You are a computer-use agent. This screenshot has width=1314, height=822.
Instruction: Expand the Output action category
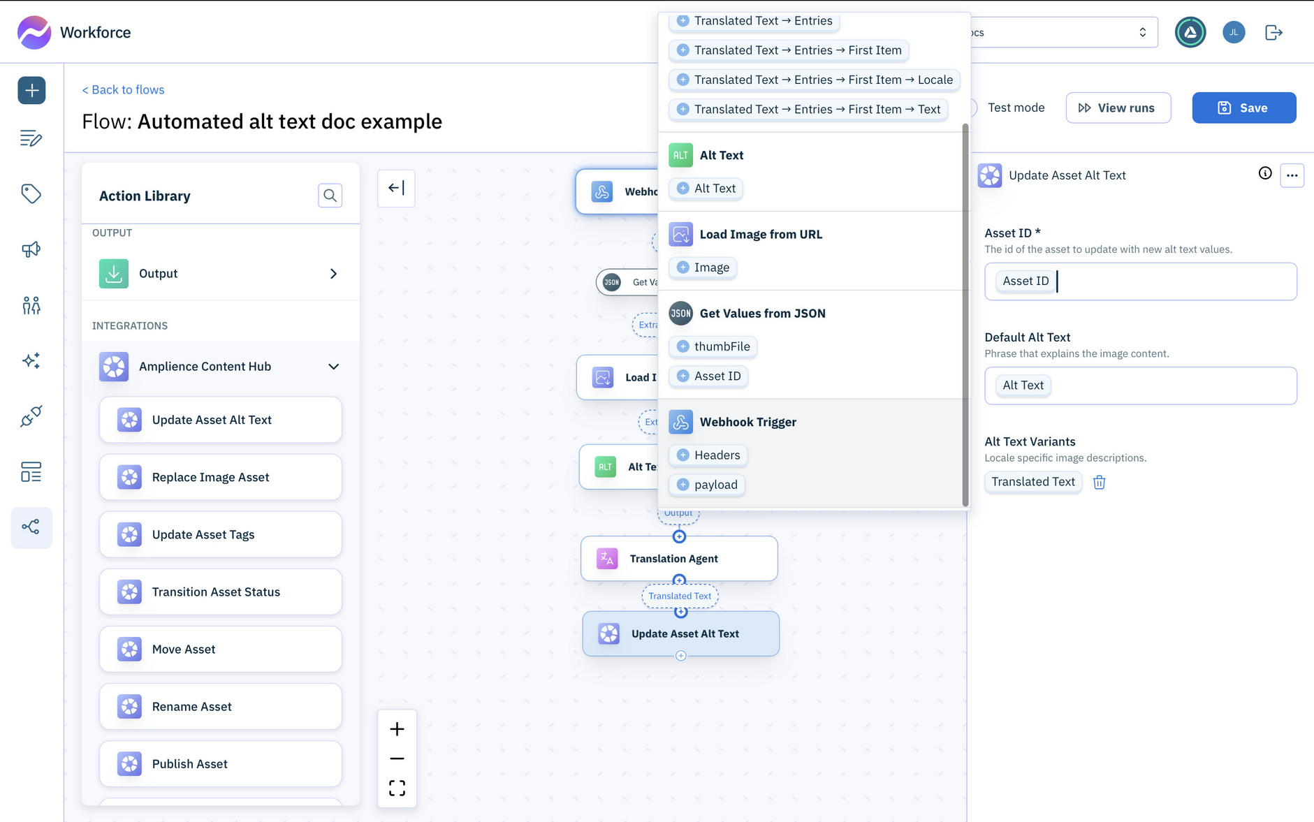333,274
